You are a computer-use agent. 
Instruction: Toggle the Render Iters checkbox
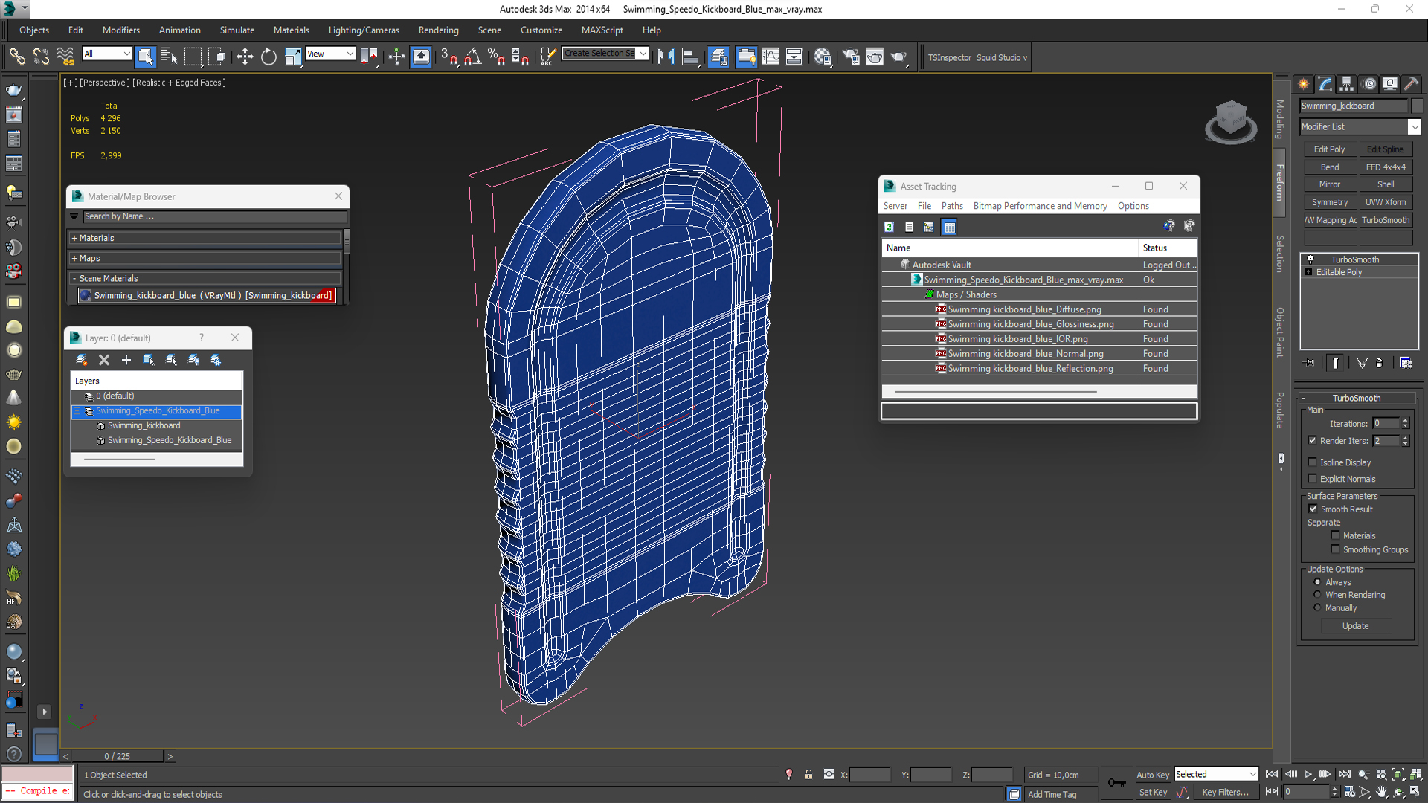pos(1313,441)
